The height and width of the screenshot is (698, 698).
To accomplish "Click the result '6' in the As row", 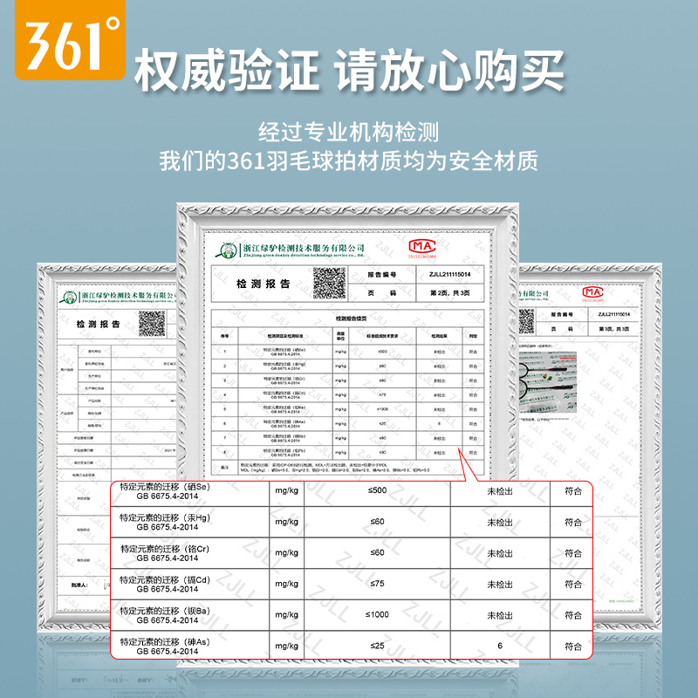I will coord(500,646).
